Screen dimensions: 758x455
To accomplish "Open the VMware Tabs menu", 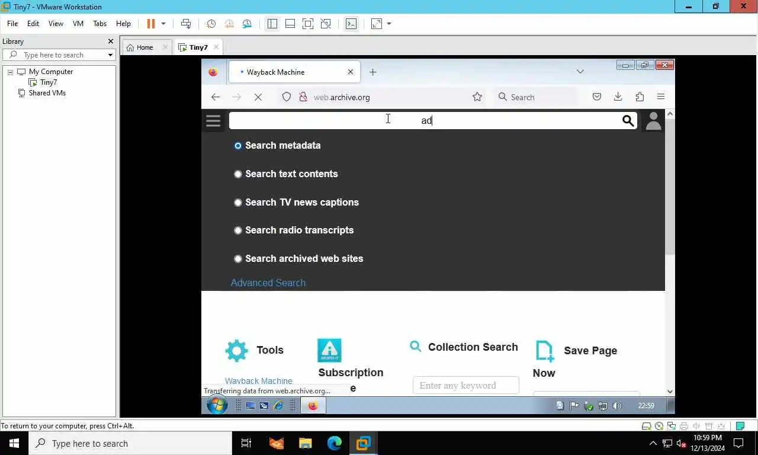I will coord(99,24).
